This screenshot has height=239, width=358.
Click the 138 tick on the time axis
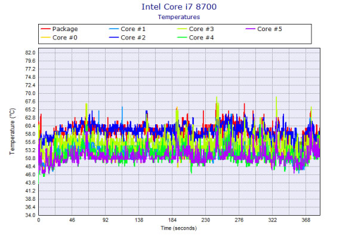[139, 220]
